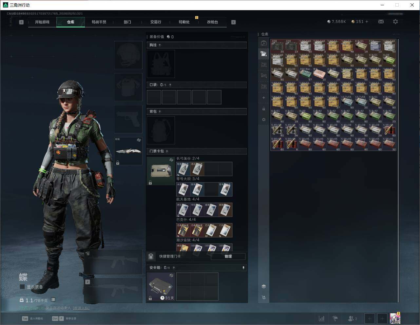Select the pink ammo box in third row
This screenshot has width=420, height=325.
pos(319,74)
